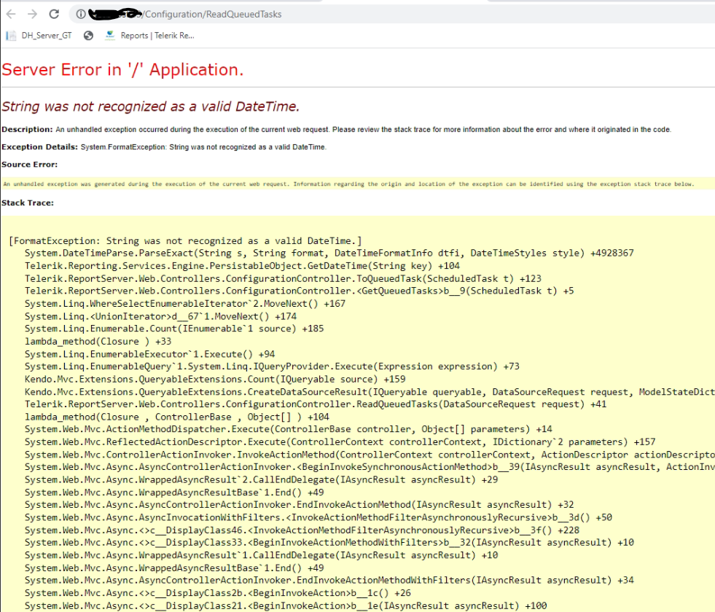Click the 'Source Error:' label
Screen dimensions: 715x612
[x=29, y=165]
